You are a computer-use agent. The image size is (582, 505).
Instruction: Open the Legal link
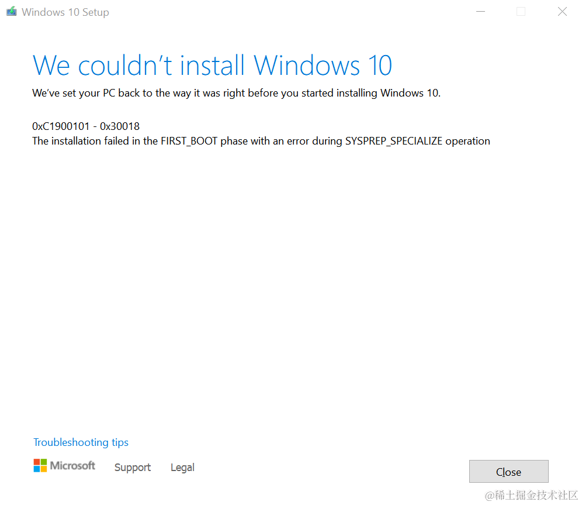point(182,467)
